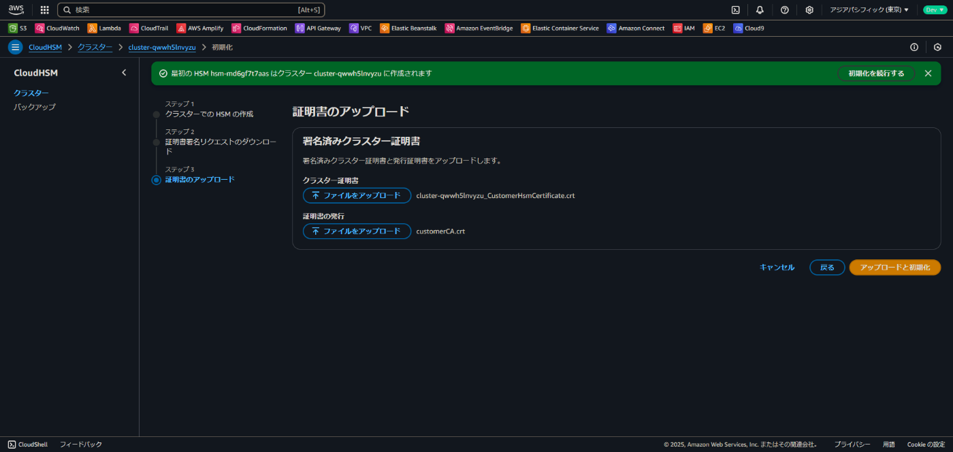Screen dimensions: 953x452
Task: Go to CloudHSM breadcrumb link
Action: (x=46, y=47)
